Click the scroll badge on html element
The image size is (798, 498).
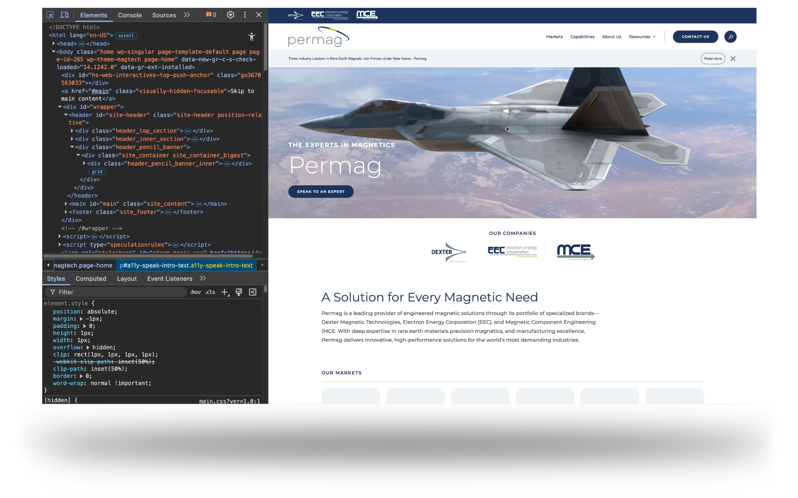coord(126,36)
